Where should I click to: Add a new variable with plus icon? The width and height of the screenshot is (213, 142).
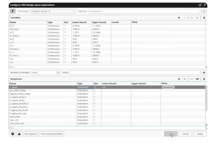[x=179, y=18]
